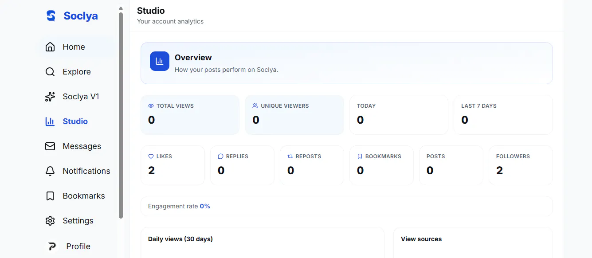Click the Soclya logo icon
Image resolution: width=592 pixels, height=258 pixels.
point(51,16)
